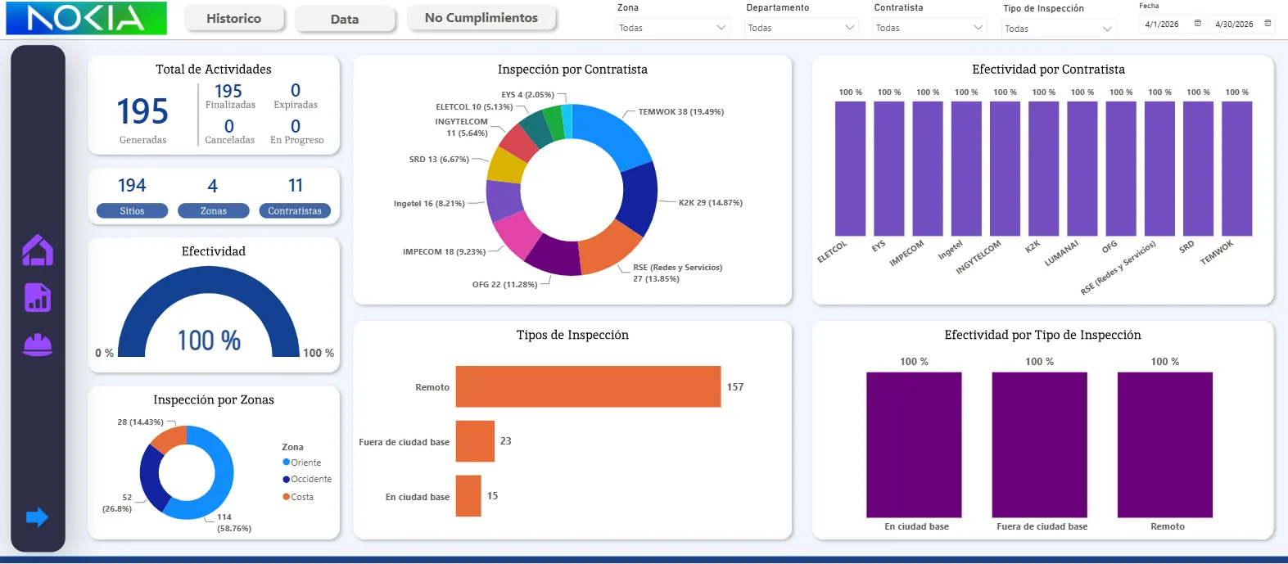This screenshot has height=564, width=1288.
Task: Go to the Historico page
Action: [x=233, y=19]
